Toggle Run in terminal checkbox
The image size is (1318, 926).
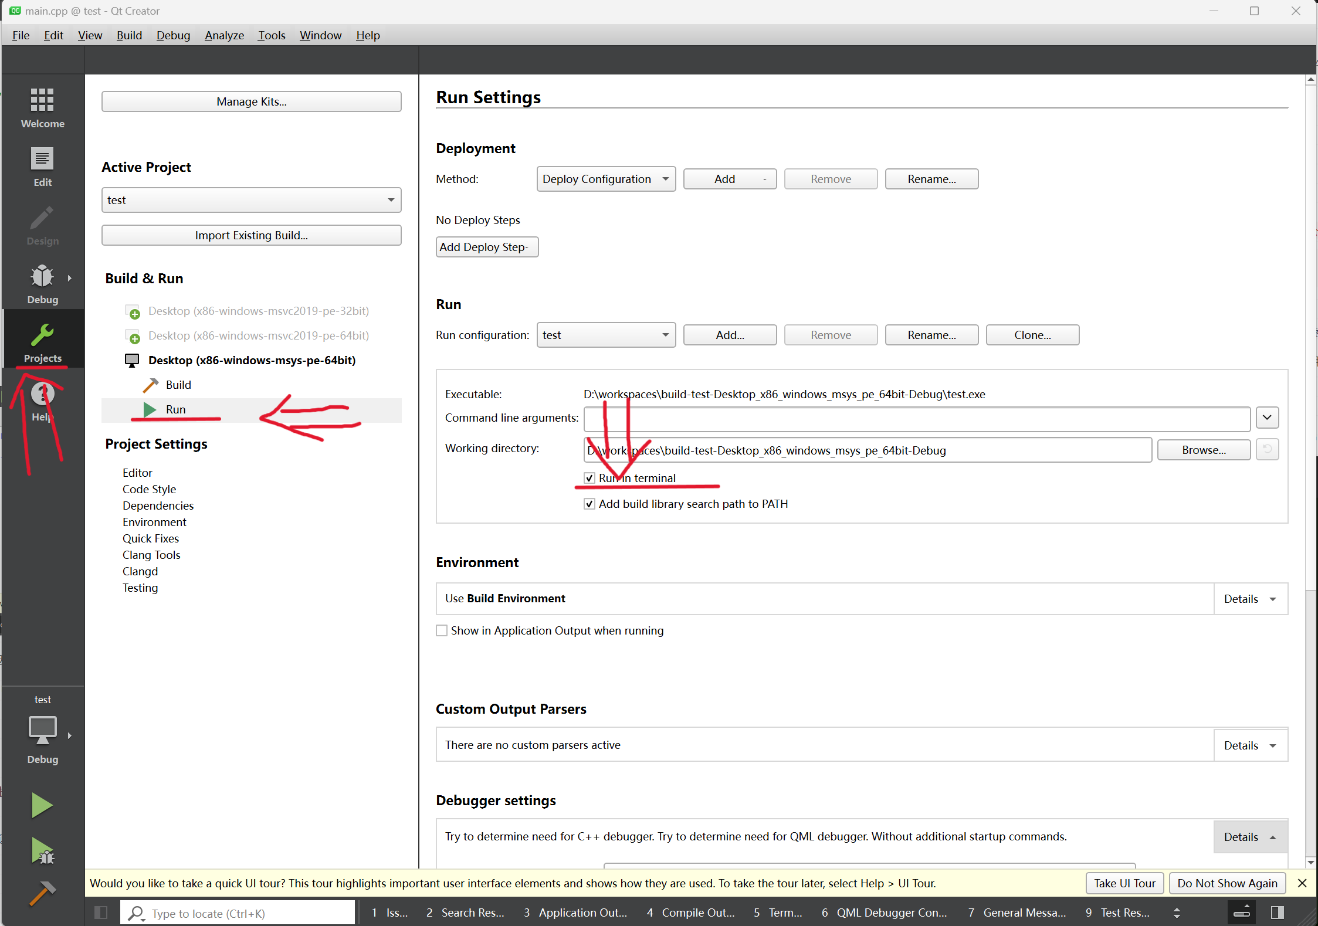(x=589, y=478)
